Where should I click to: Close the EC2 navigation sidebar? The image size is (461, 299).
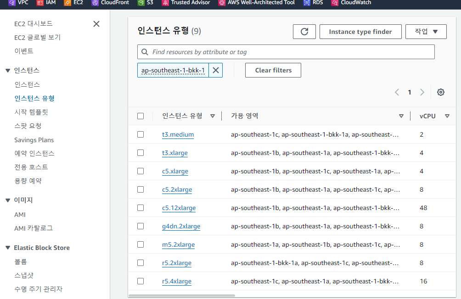[96, 24]
